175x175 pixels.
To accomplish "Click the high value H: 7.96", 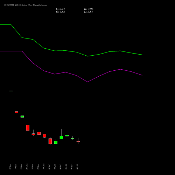I will (x=89, y=9).
